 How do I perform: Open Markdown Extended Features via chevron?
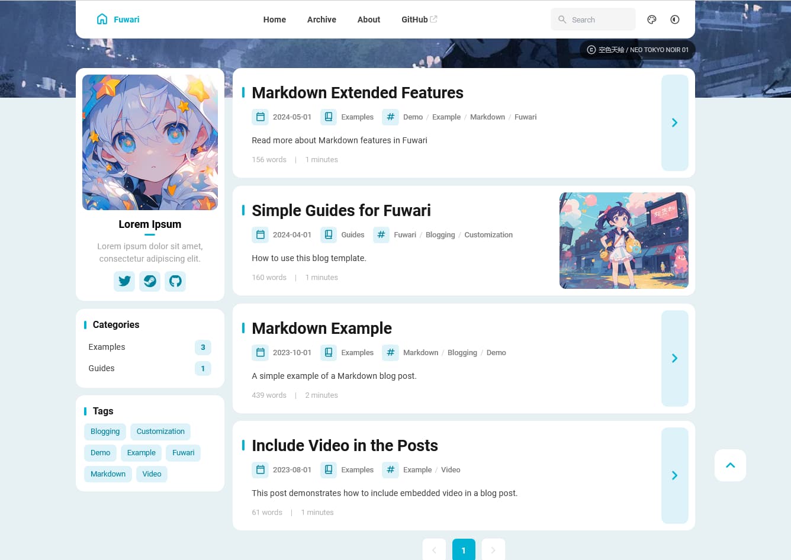coord(674,123)
